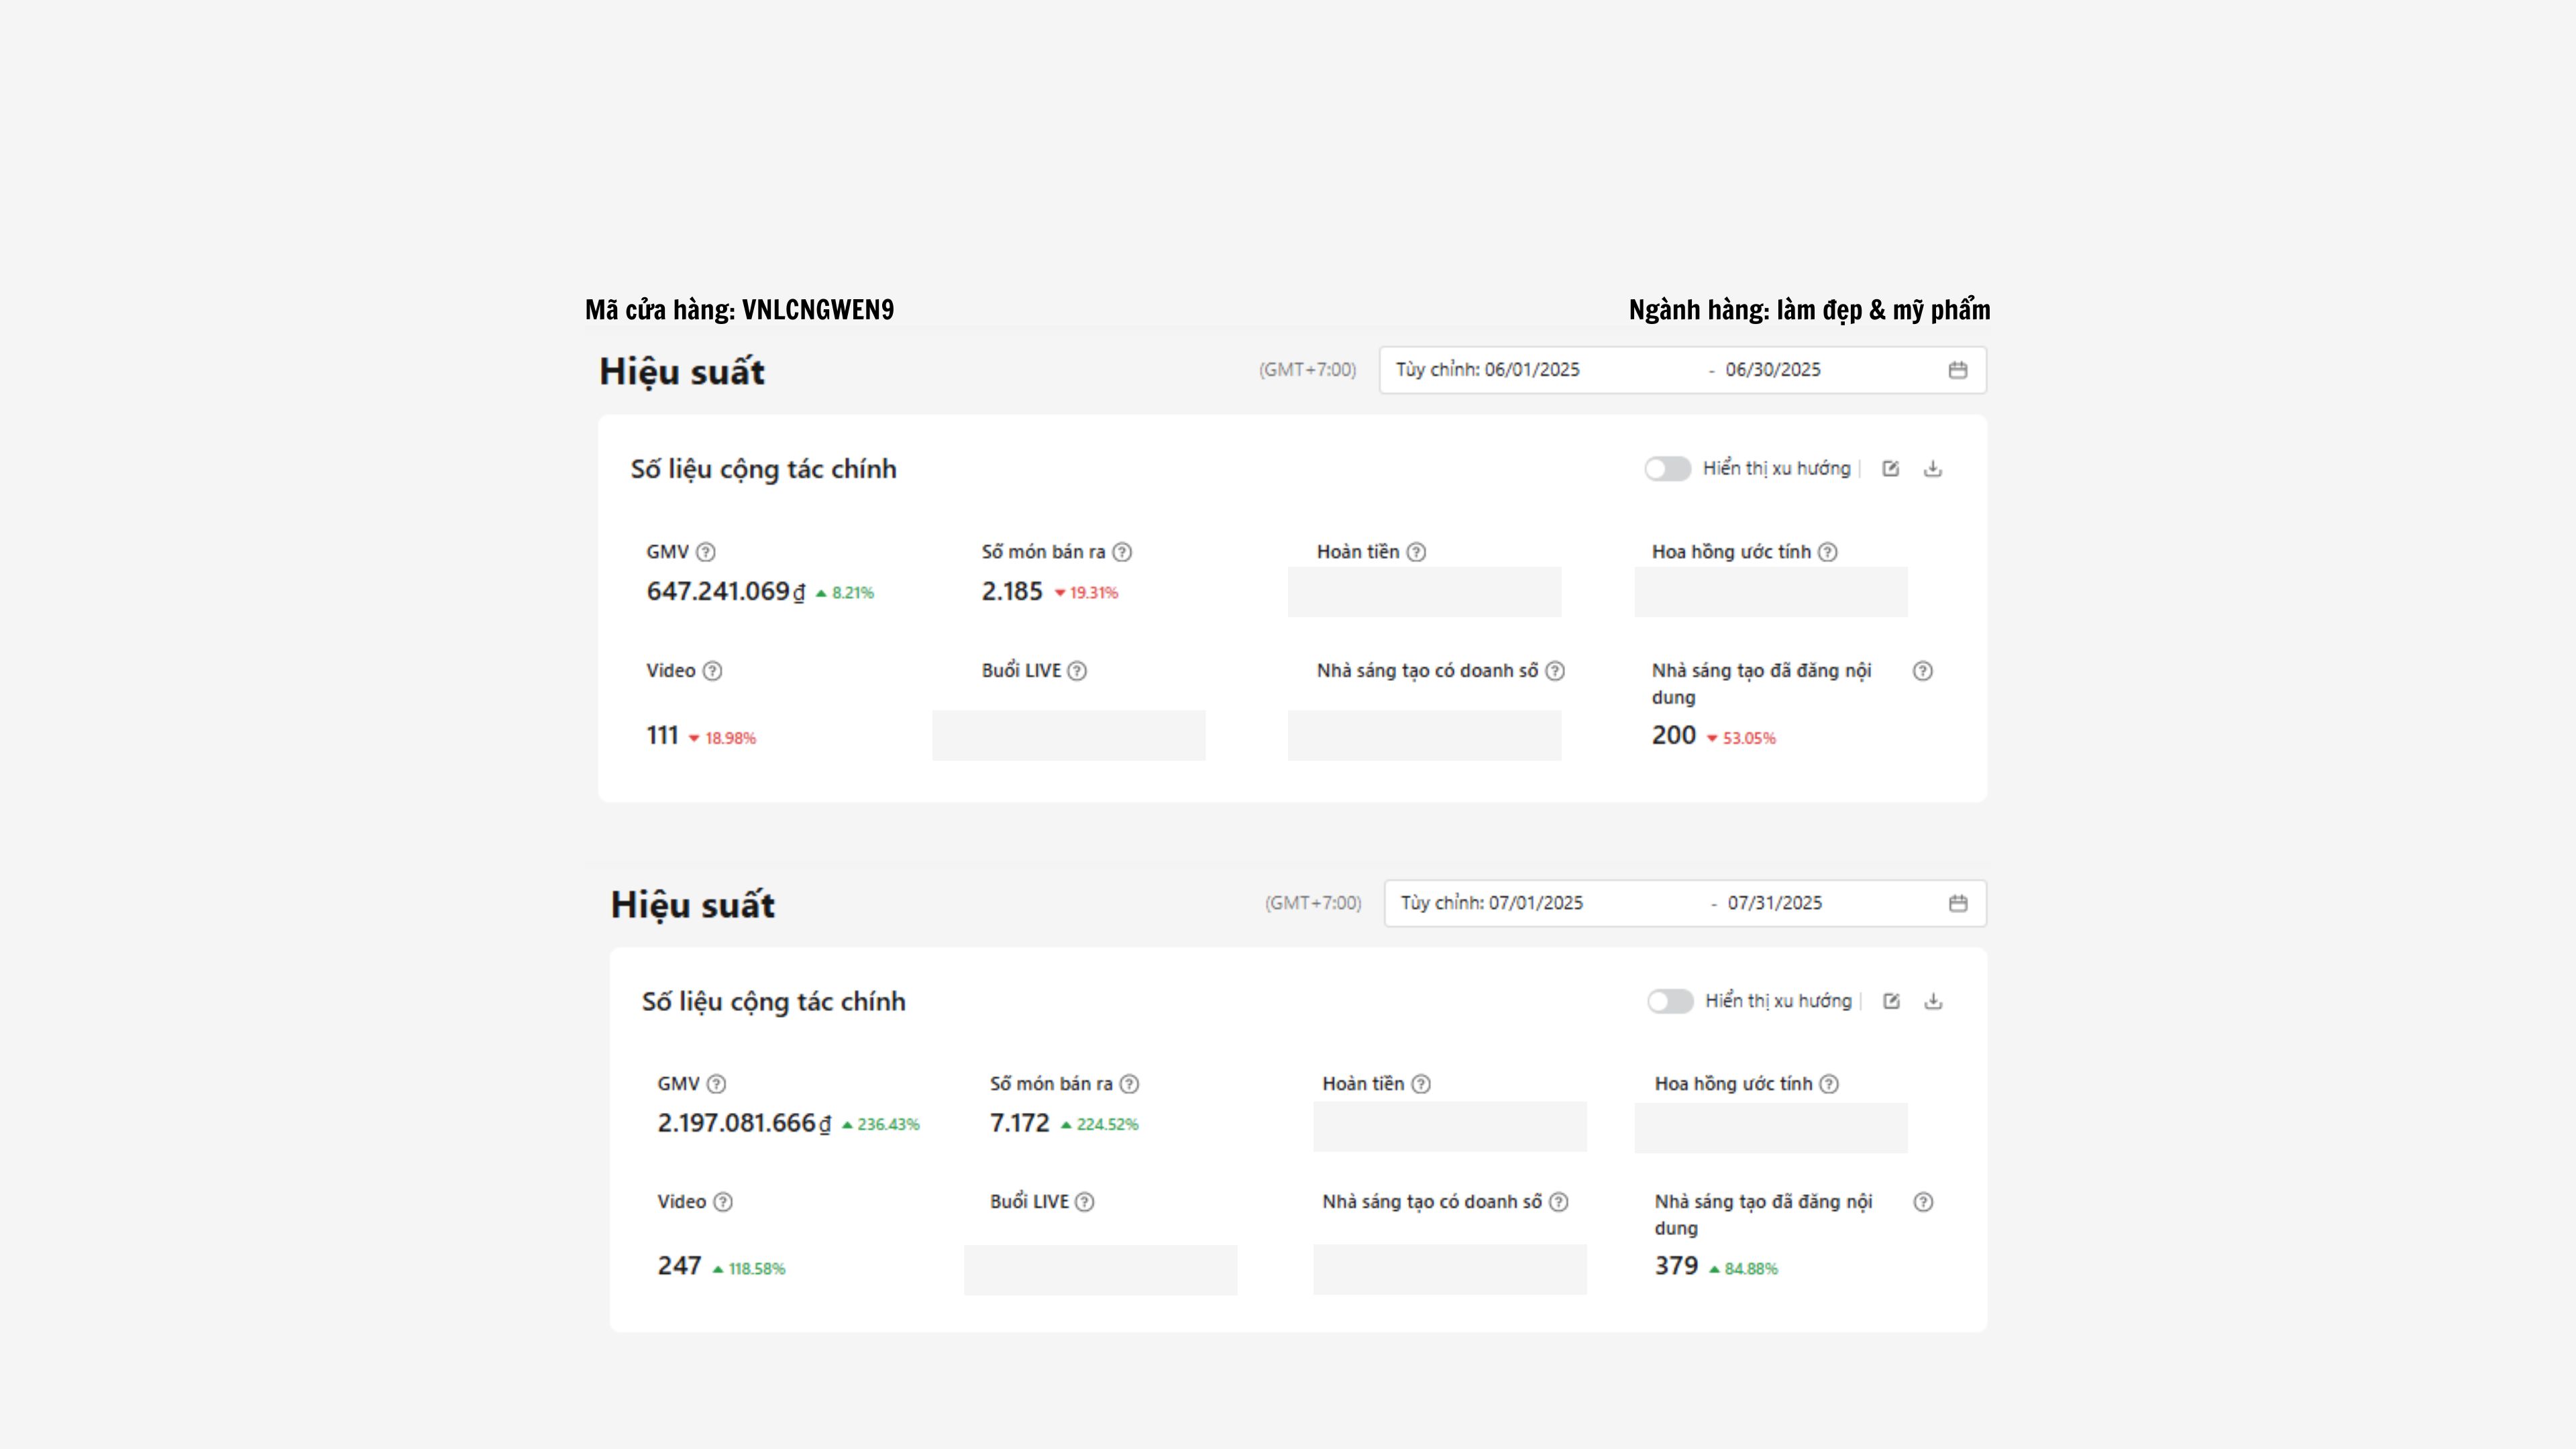Click Hoa hồng ước tính help icon in July panel
Image resolution: width=2576 pixels, height=1449 pixels.
tap(1828, 1084)
